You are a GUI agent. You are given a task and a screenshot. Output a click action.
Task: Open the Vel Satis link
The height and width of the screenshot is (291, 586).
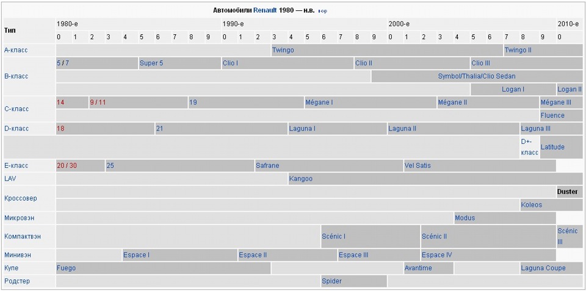[x=418, y=165]
